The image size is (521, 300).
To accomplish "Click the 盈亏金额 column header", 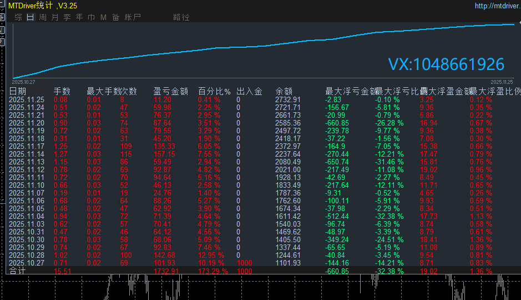I will coord(171,91).
